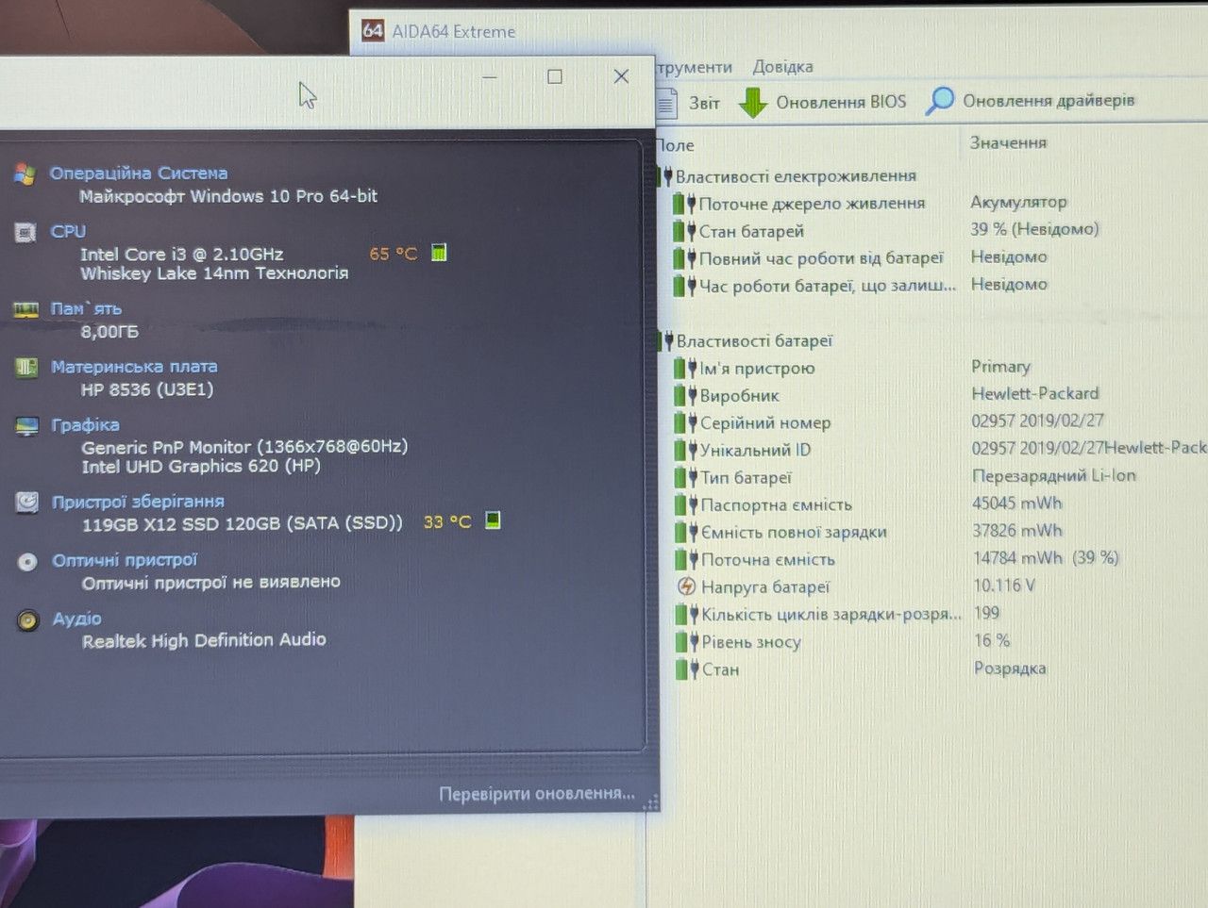Click the green BIOS update arrow icon

tap(753, 102)
